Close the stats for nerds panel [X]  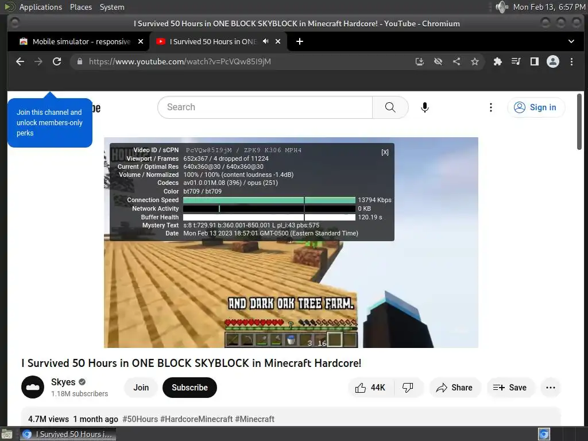[x=385, y=152]
